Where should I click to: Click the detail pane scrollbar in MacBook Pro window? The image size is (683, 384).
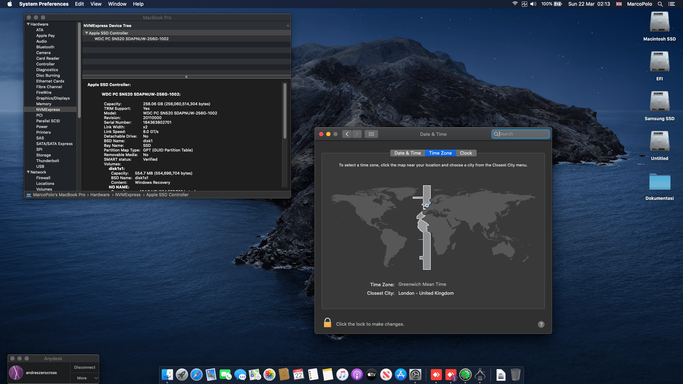[x=285, y=111]
